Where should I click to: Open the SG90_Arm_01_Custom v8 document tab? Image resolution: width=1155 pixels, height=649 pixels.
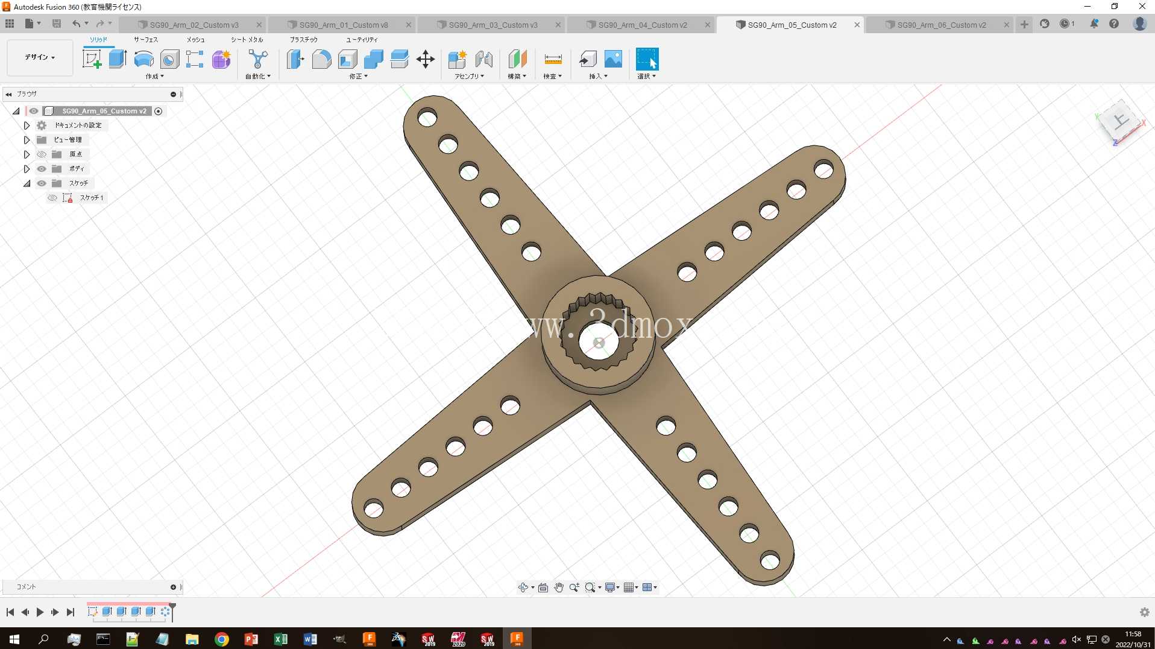[x=344, y=25]
